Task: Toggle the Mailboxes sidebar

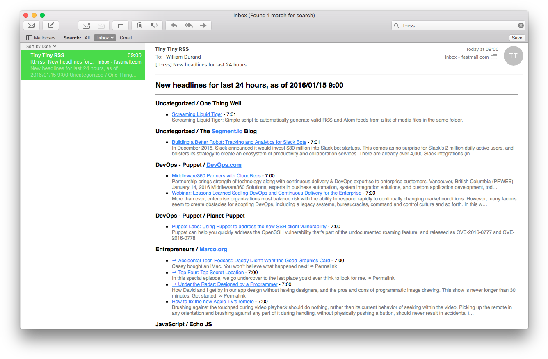Action: click(41, 37)
